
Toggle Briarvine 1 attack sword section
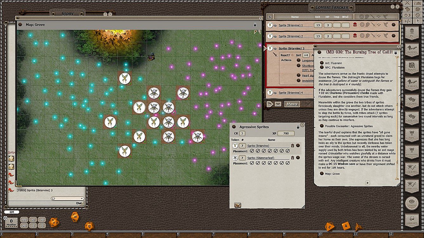point(374,25)
